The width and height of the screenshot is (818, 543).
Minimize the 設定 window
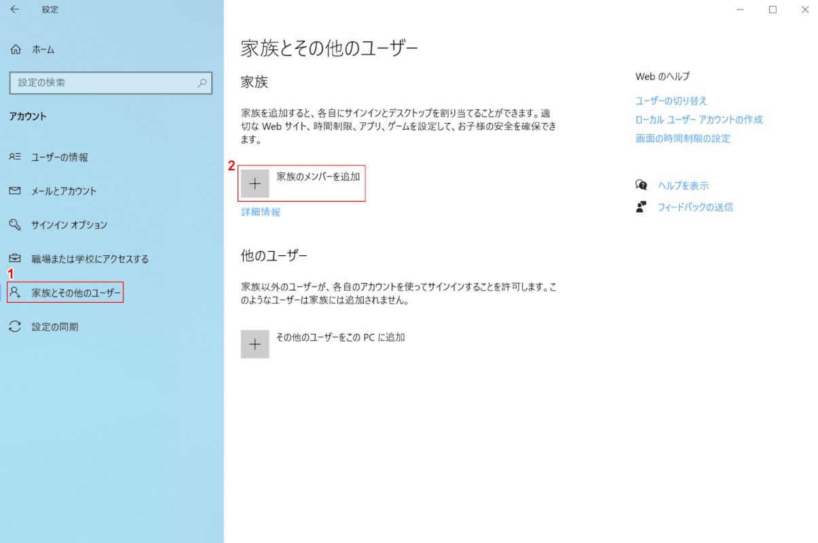741,10
